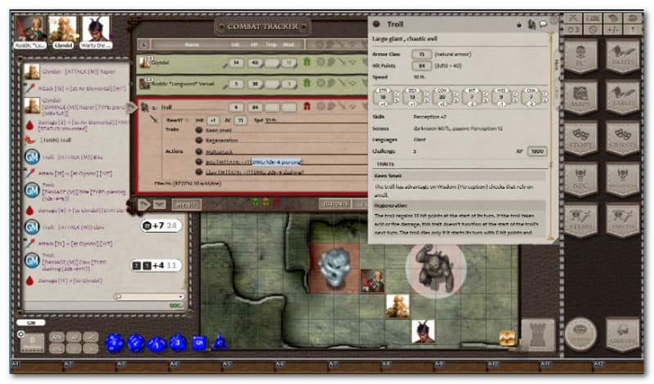Click Troll XP value field

pyautogui.click(x=537, y=151)
